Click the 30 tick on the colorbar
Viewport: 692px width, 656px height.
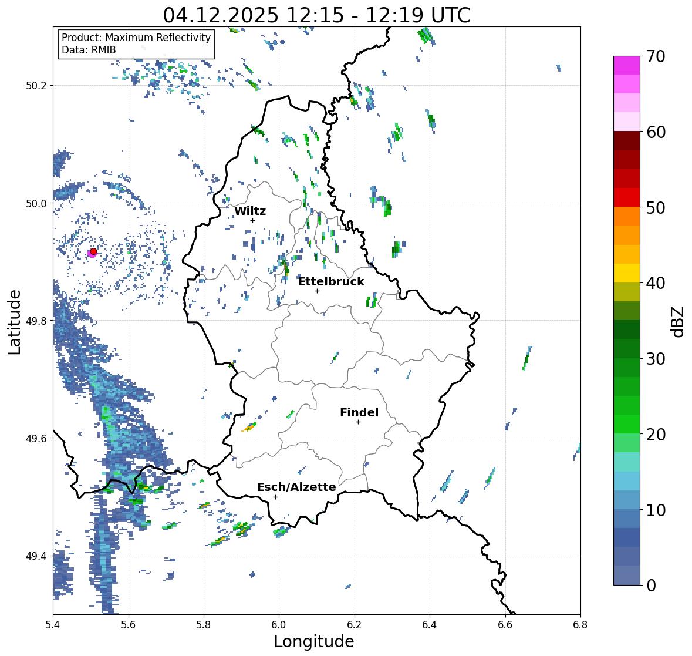[656, 359]
